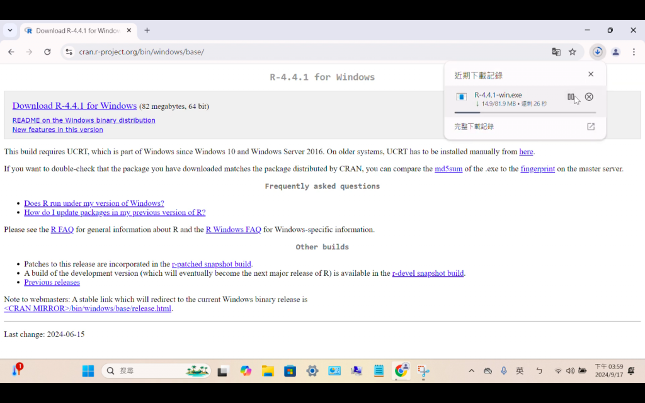Open Snipping Tool from taskbar
This screenshot has height=403, width=645.
[423, 371]
